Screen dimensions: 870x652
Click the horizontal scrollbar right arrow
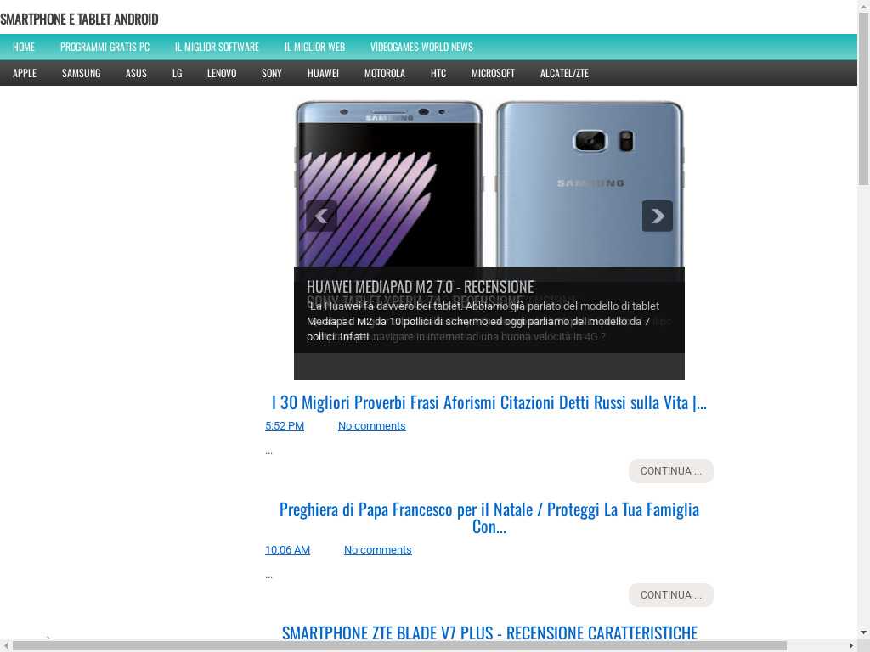(851, 645)
